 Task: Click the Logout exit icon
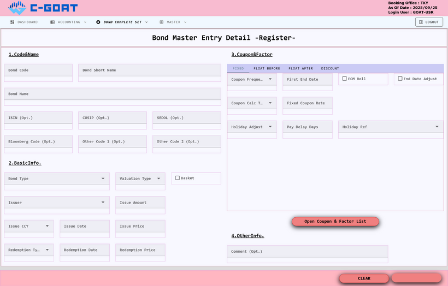click(x=420, y=22)
